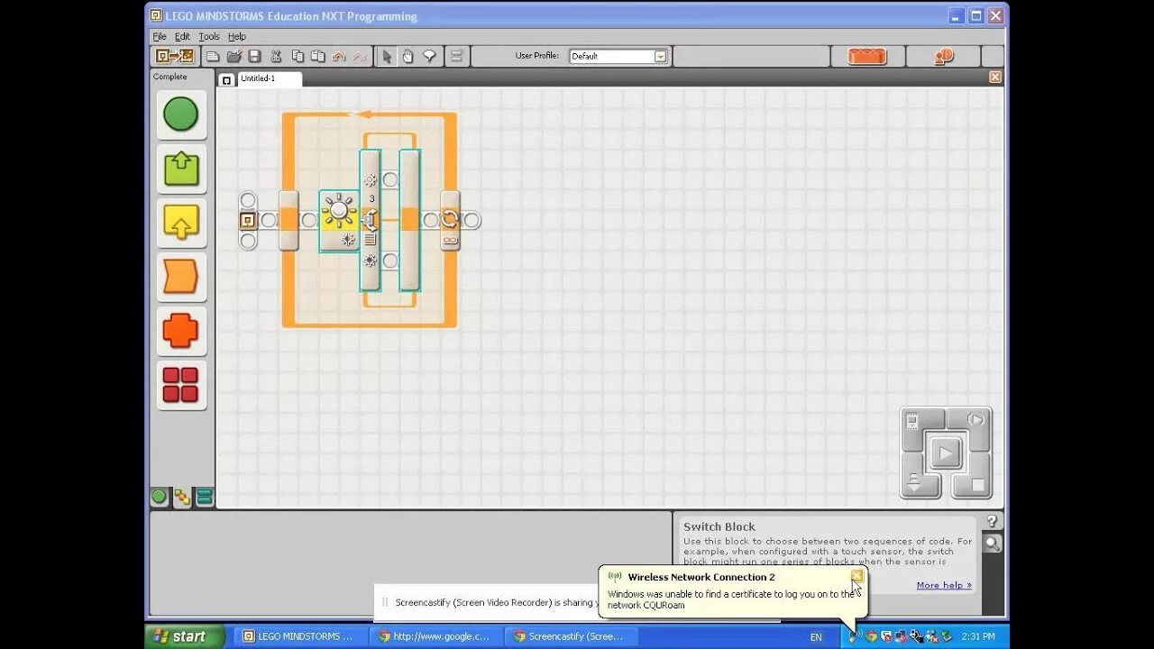Image resolution: width=1154 pixels, height=649 pixels.
Task: Show the program map magnifier panel
Action: coord(992,544)
